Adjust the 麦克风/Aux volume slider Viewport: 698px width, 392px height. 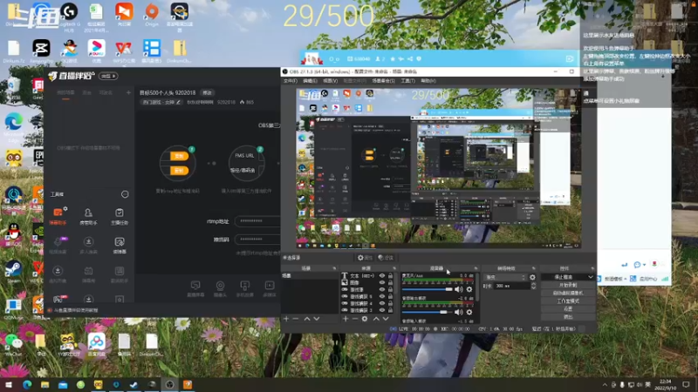click(428, 289)
